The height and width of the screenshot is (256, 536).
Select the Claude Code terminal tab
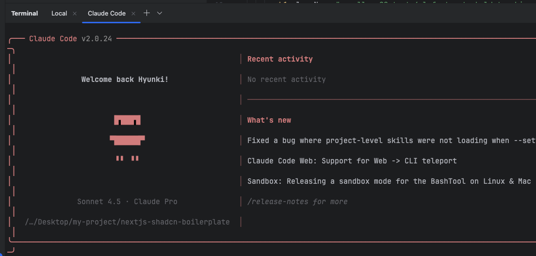[107, 13]
